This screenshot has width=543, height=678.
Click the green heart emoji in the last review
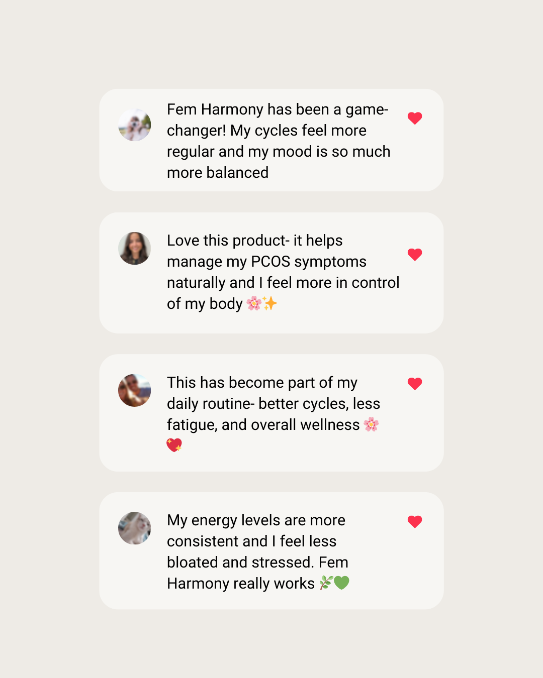341,583
